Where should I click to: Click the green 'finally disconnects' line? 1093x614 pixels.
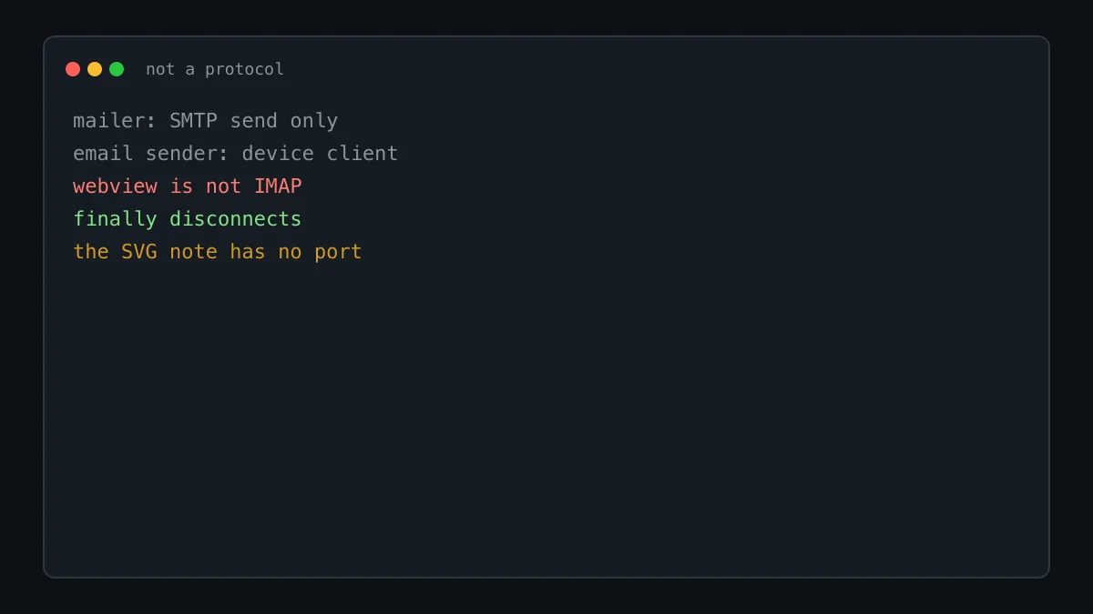pos(188,219)
